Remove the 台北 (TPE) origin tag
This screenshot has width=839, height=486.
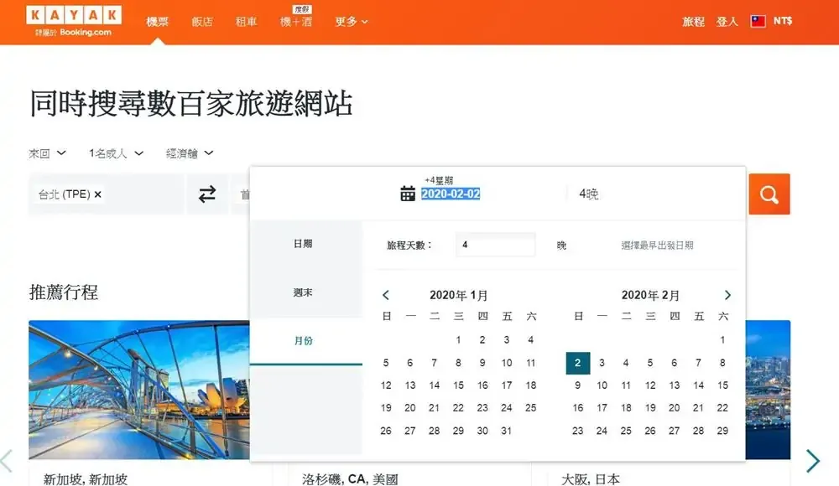click(x=98, y=194)
